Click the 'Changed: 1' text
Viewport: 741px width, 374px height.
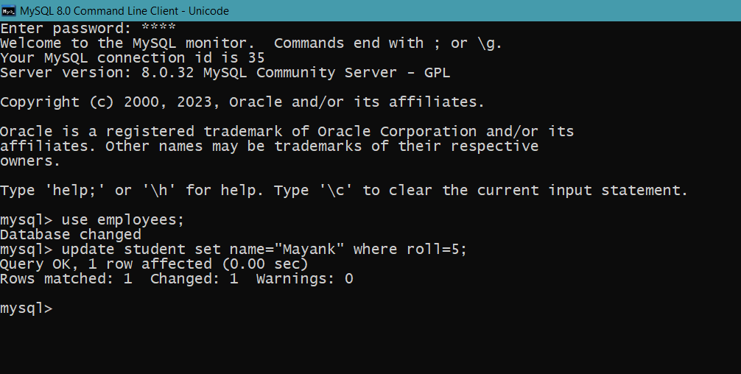(x=194, y=278)
